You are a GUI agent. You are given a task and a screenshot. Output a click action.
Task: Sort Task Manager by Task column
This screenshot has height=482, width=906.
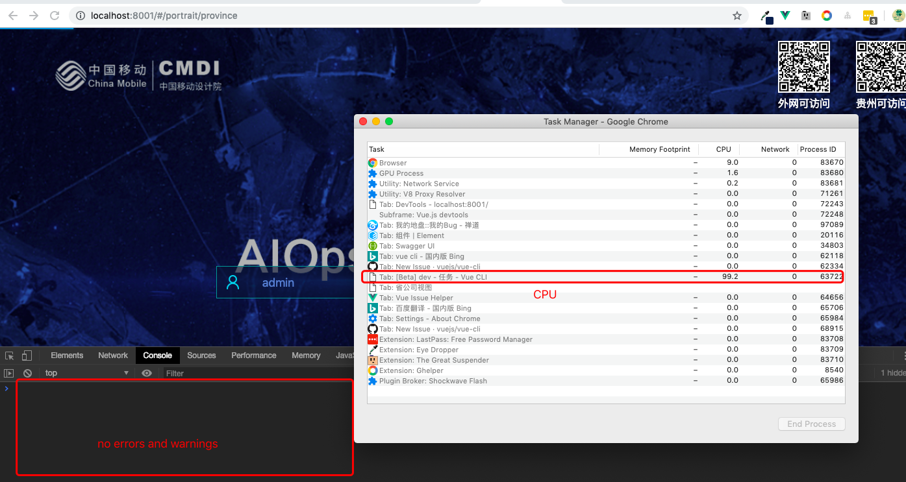tap(483, 149)
